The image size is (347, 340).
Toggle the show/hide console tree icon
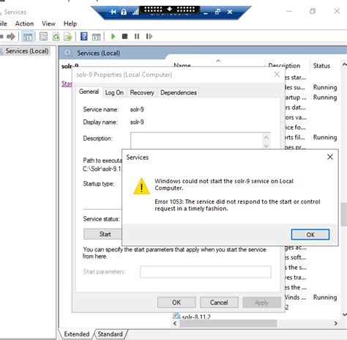pyautogui.click(x=28, y=37)
